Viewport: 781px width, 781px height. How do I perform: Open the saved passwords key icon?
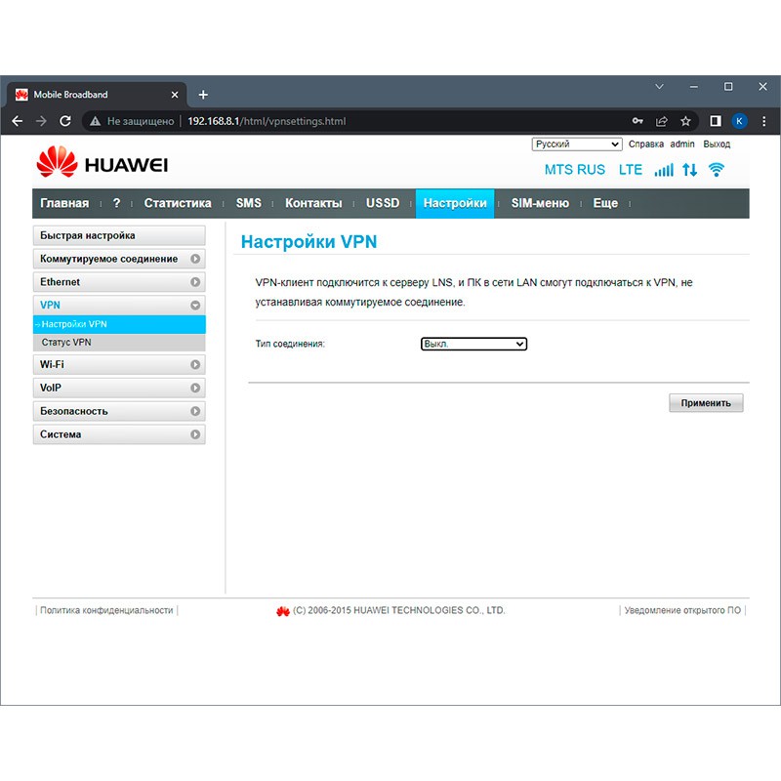[637, 121]
